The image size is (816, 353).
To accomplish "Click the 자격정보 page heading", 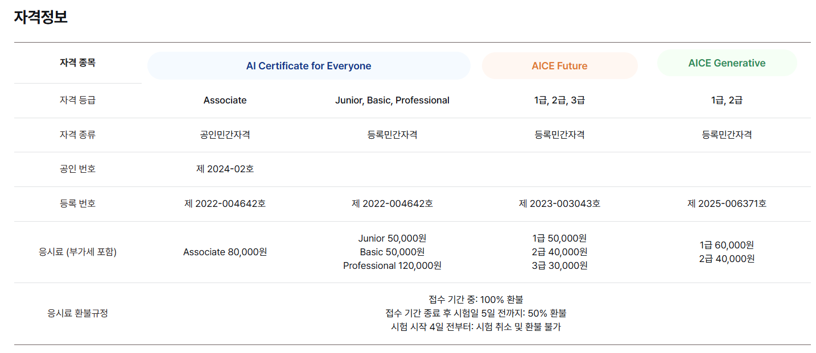I will tap(40, 17).
